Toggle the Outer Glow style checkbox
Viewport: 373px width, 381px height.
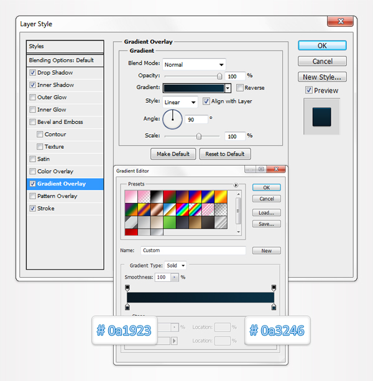coord(33,97)
